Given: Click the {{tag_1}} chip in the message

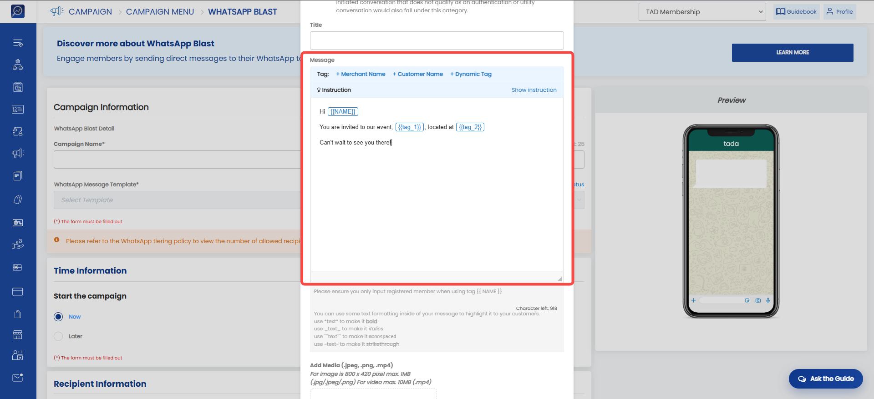Looking at the screenshot, I should click(x=410, y=127).
